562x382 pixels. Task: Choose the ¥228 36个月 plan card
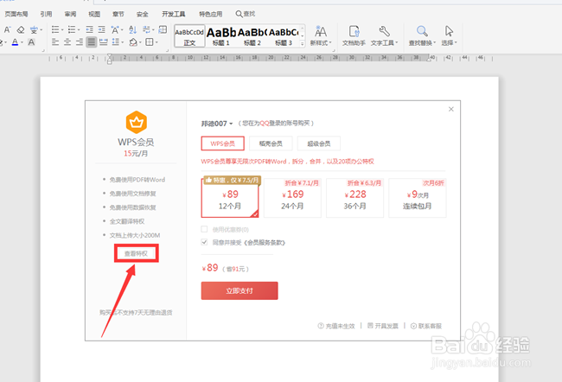click(354, 198)
